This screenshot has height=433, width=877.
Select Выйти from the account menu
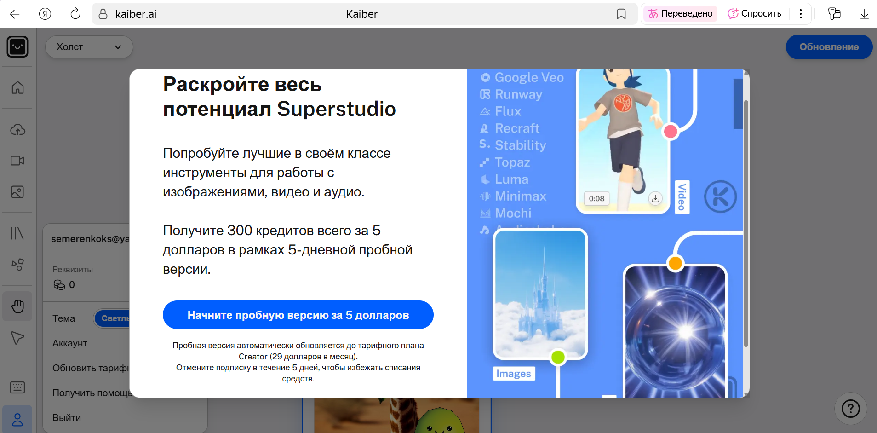coord(67,418)
